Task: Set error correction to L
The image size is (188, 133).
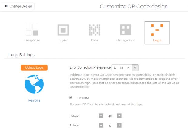Action: pyautogui.click(x=115, y=68)
